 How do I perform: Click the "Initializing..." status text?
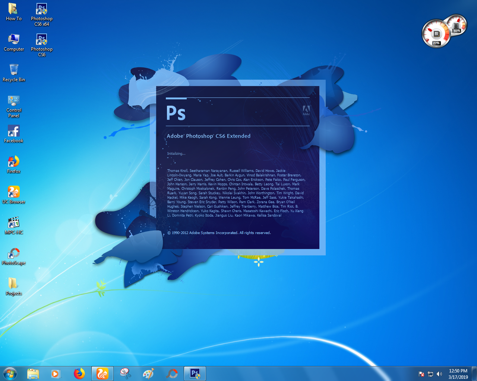(x=176, y=154)
